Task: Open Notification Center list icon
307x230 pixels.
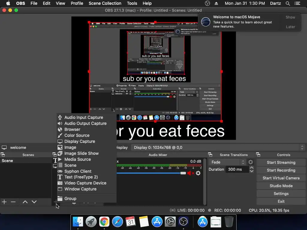Action: click(x=297, y=3)
